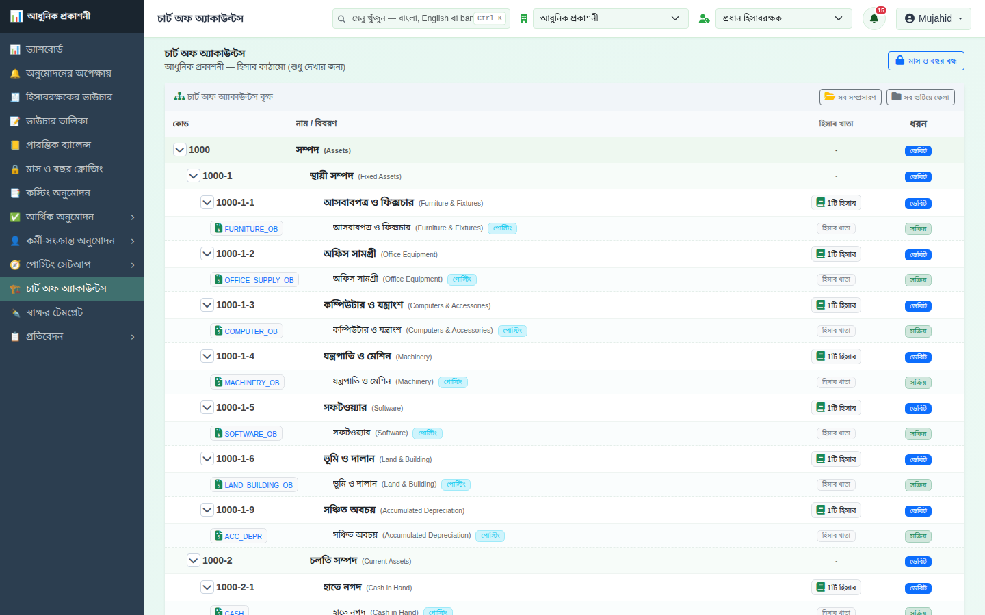The height and width of the screenshot is (615, 985).
Task: Click the file icon on LAND_BUILDING_OB code
Action: click(219, 484)
